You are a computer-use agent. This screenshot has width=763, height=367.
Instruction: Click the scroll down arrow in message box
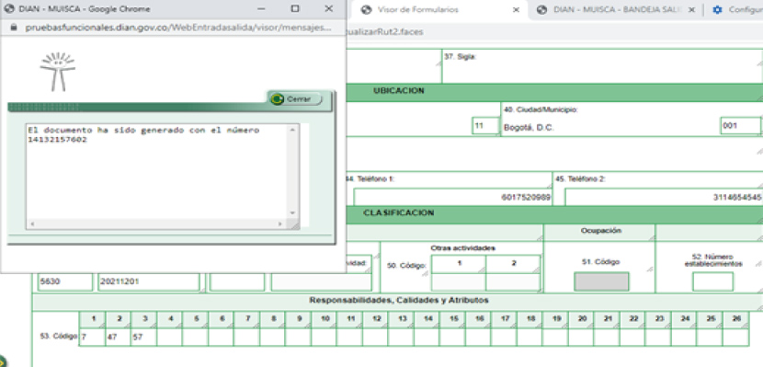[x=292, y=212]
